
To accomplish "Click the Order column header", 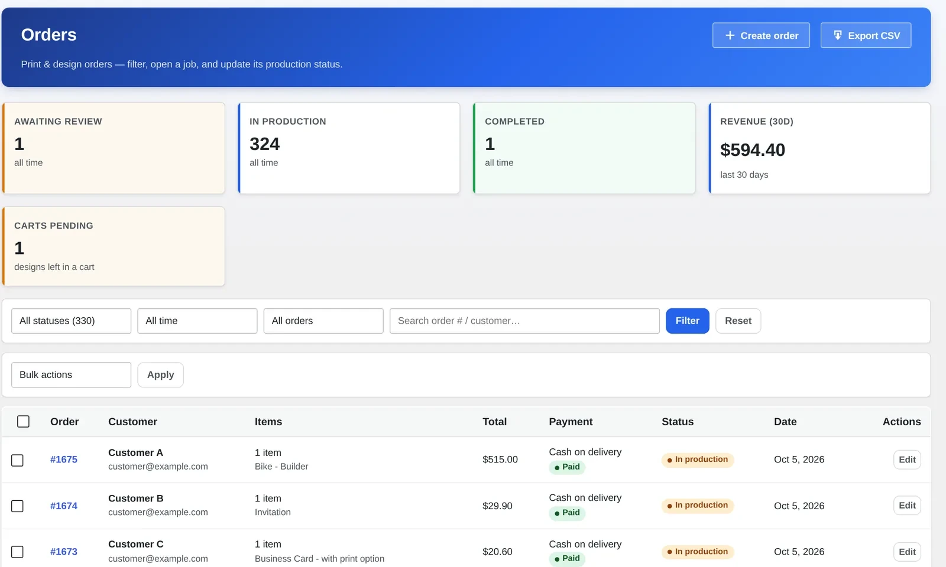I will [64, 422].
